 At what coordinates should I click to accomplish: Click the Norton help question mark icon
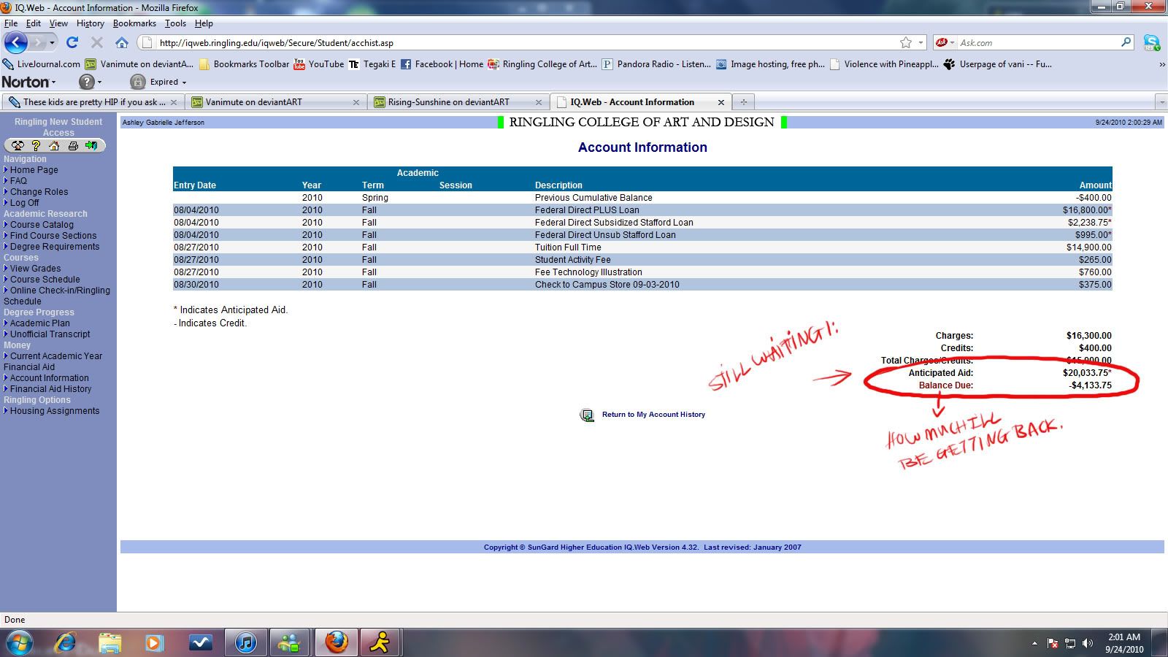click(86, 82)
